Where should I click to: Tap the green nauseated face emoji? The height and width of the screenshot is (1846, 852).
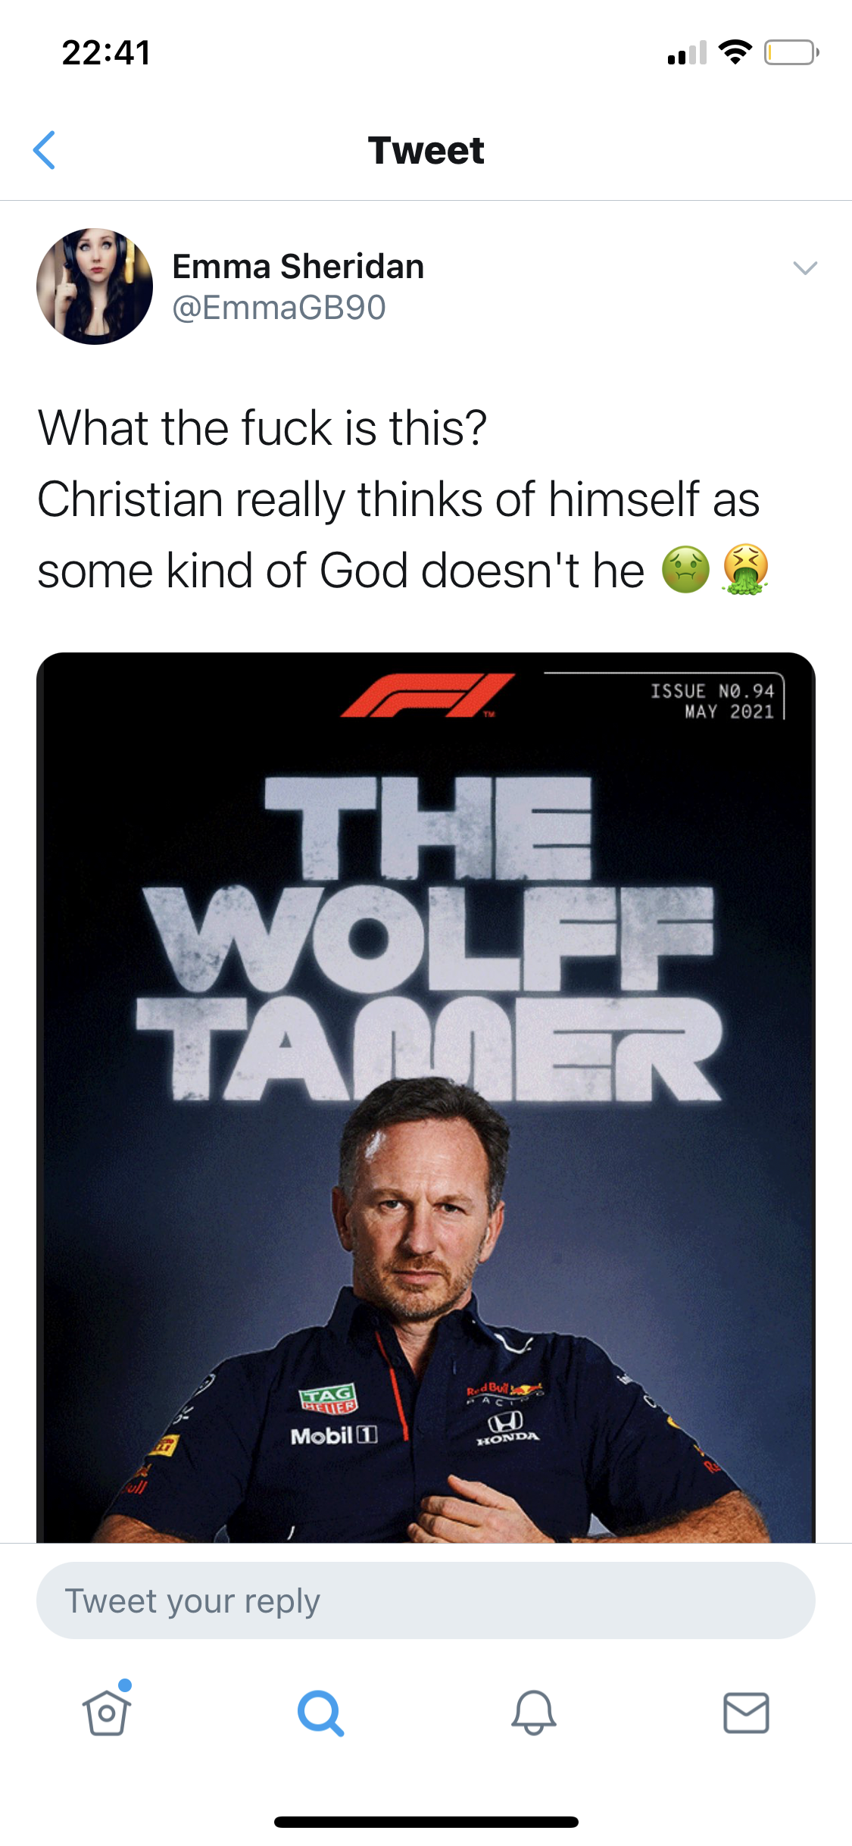[686, 570]
